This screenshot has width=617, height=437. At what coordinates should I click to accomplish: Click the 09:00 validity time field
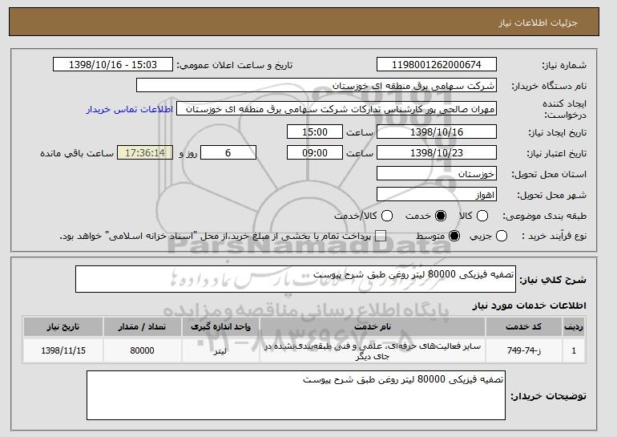tap(314, 152)
